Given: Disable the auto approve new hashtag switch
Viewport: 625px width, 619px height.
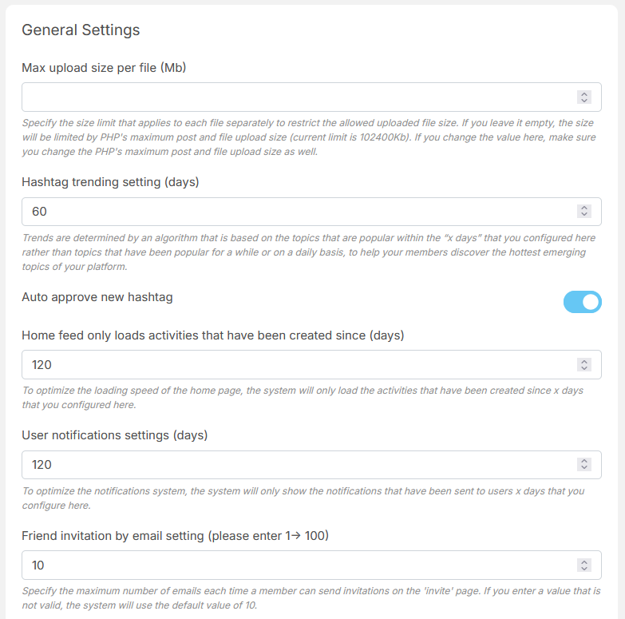Looking at the screenshot, I should click(582, 302).
